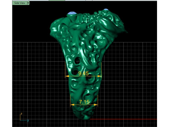Open the Side View dropdown arrow
Viewport: 169px width, 127px height.
tap(28, 3)
